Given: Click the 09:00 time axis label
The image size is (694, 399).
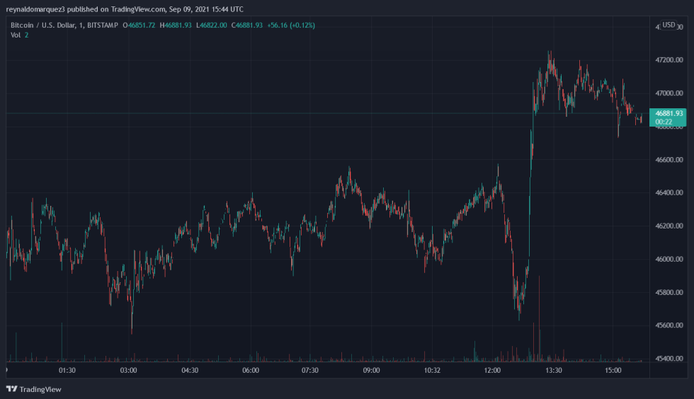Looking at the screenshot, I should coord(371,370).
